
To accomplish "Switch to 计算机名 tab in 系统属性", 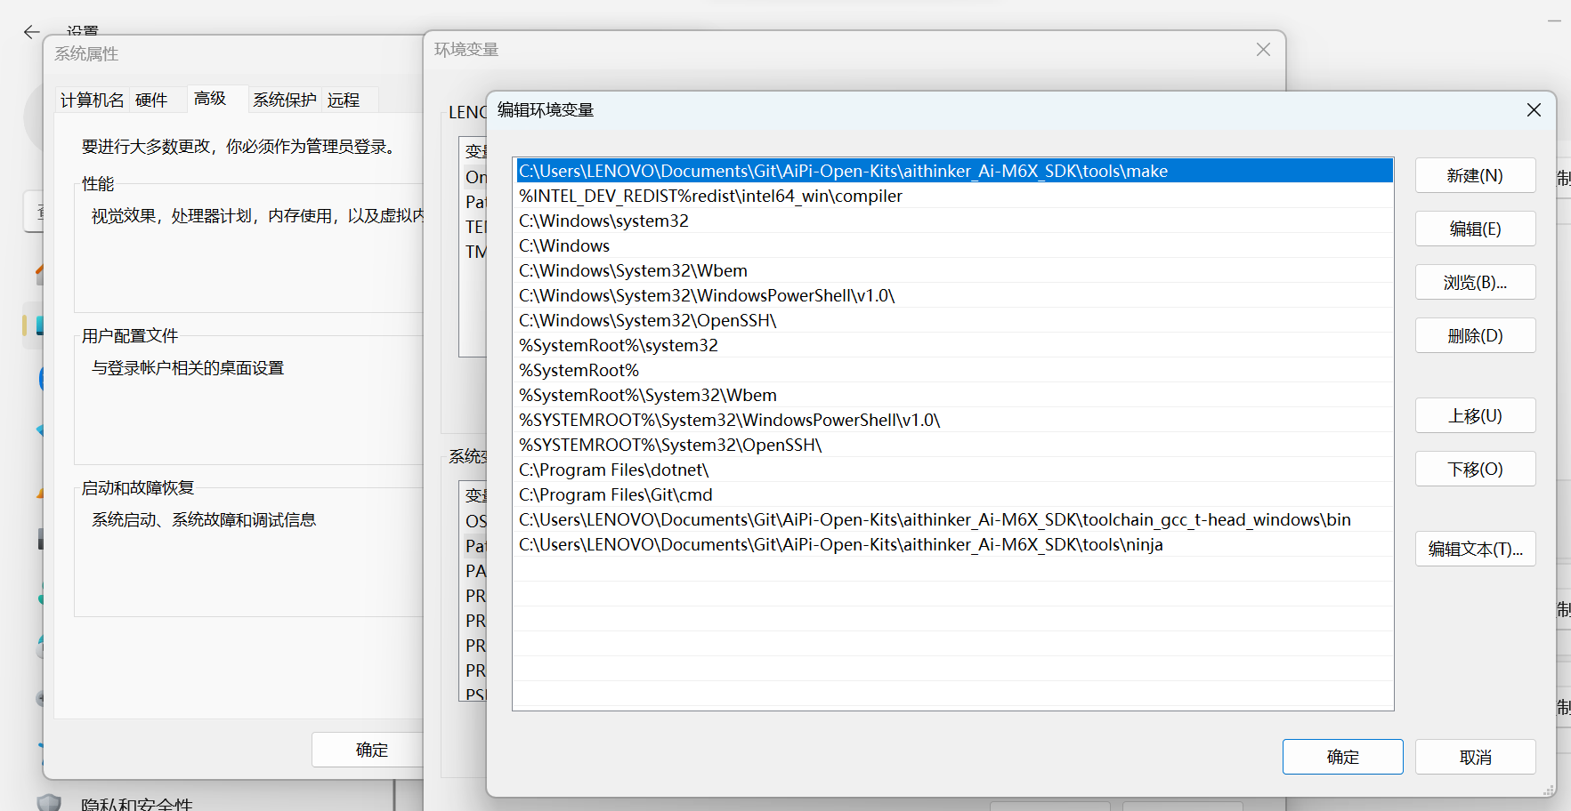I will (x=93, y=100).
